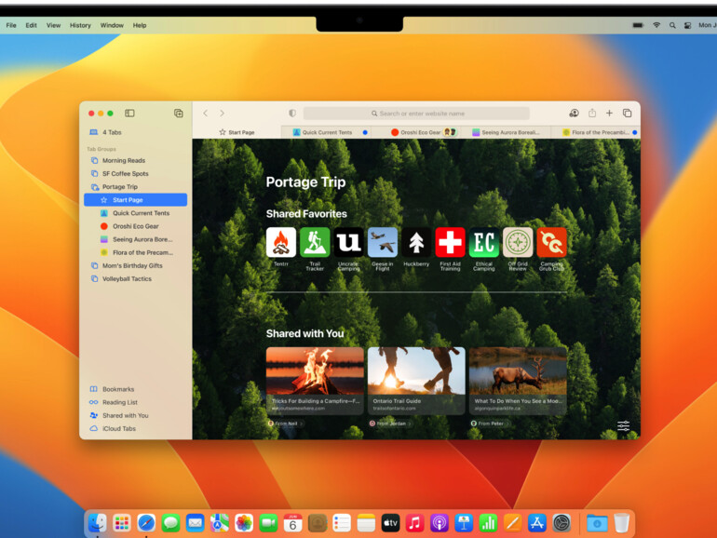
Task: Open the Help menu
Action: coord(140,25)
